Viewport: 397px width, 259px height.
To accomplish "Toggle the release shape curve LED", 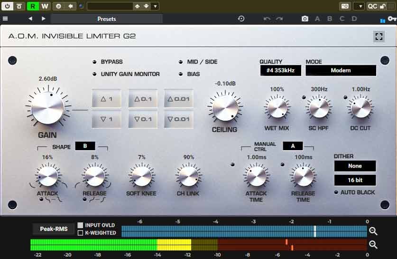I will [85, 200].
